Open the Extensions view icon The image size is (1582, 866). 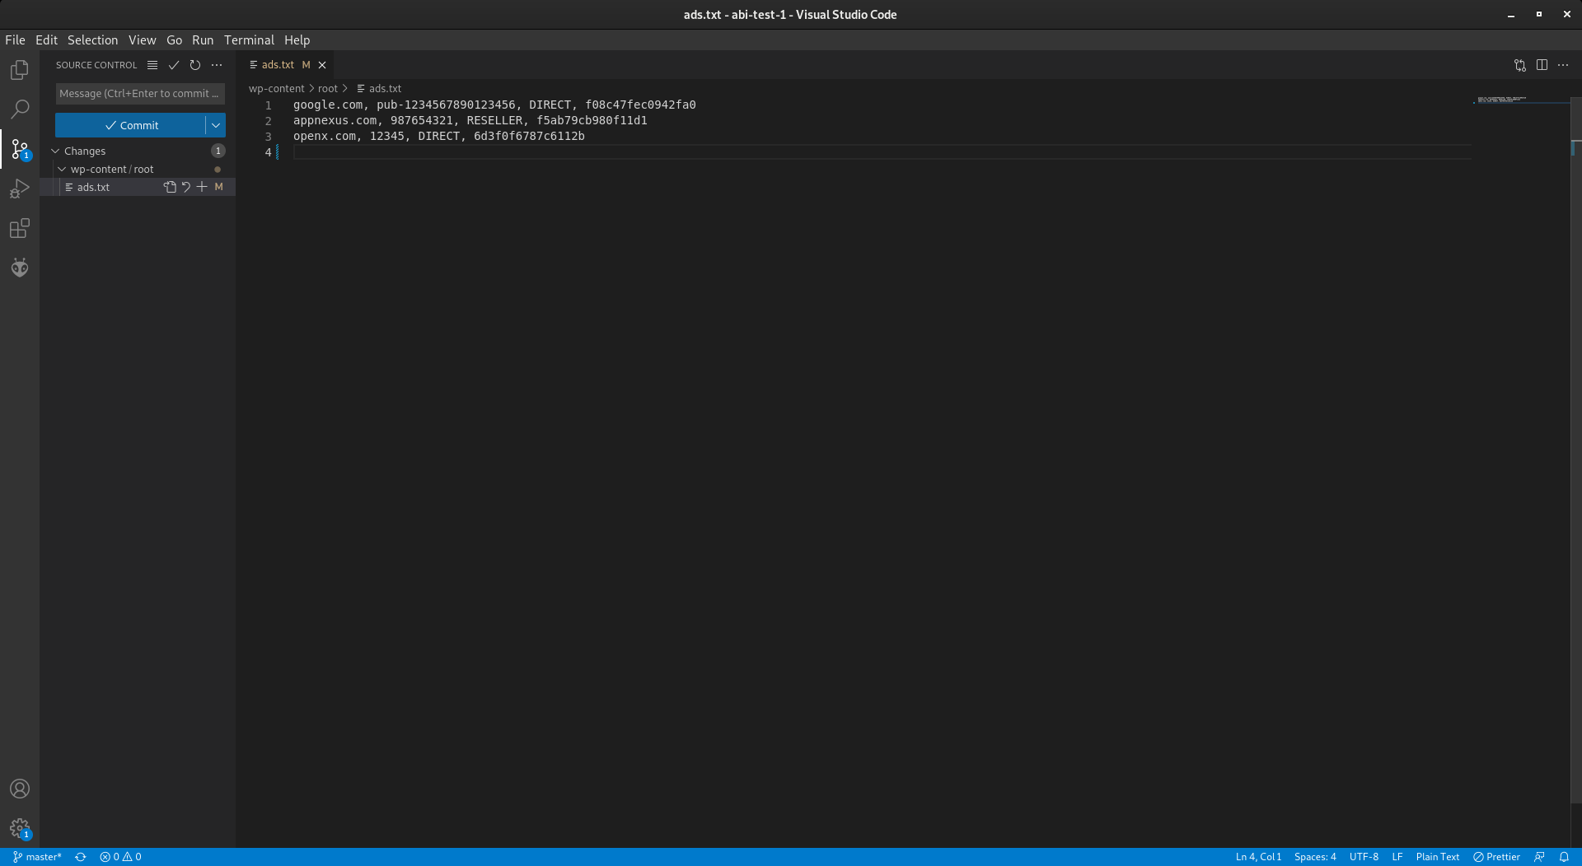(20, 228)
